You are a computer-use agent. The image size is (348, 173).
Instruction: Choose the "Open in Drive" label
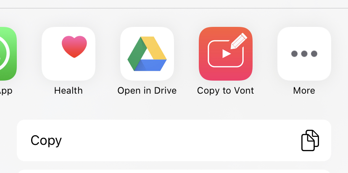[147, 91]
